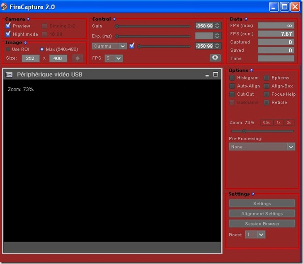Set zoom to 0.5x
Image resolution: width=303 pixels, height=264 pixels.
click(267, 122)
